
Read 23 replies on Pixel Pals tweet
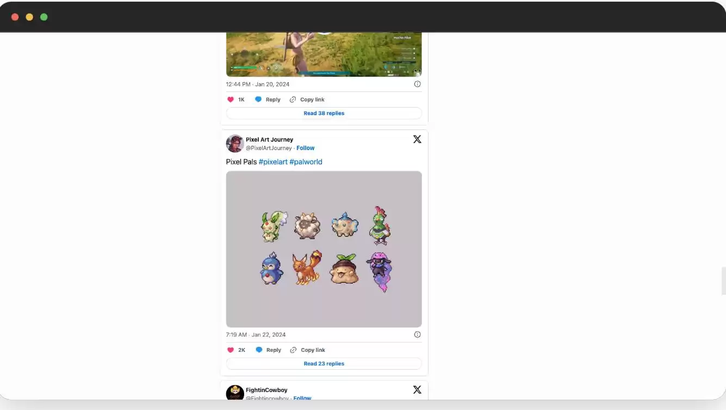[x=324, y=363]
